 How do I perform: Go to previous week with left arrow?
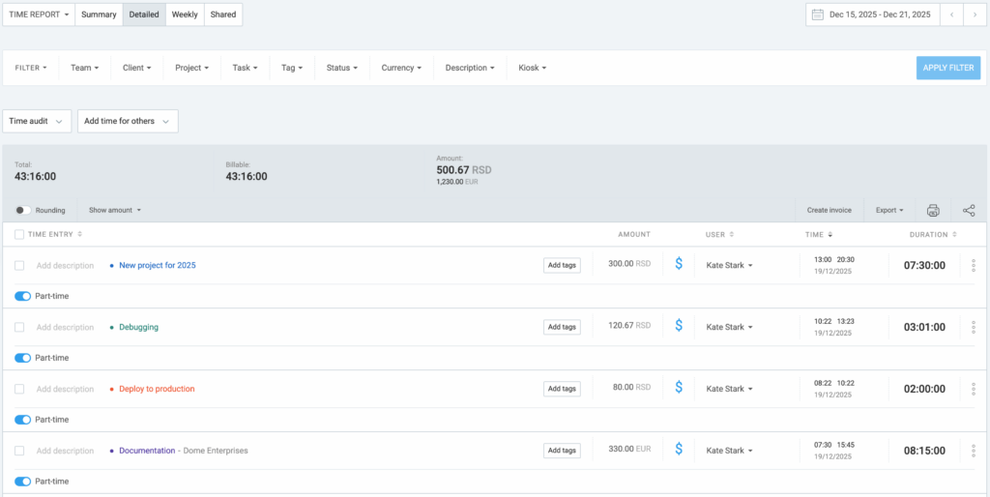click(952, 15)
